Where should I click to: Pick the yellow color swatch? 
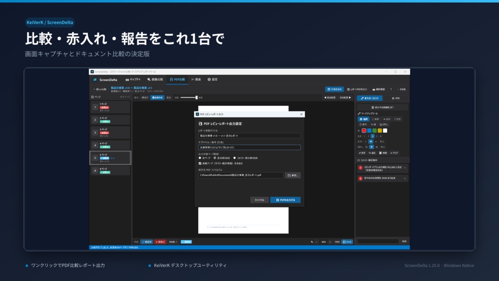click(380, 131)
